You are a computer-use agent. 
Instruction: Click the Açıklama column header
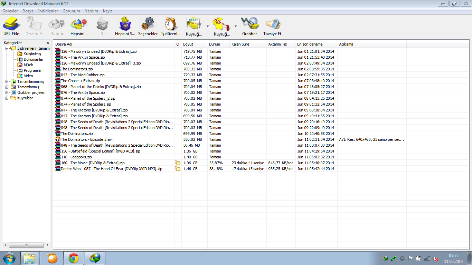pyautogui.click(x=372, y=44)
